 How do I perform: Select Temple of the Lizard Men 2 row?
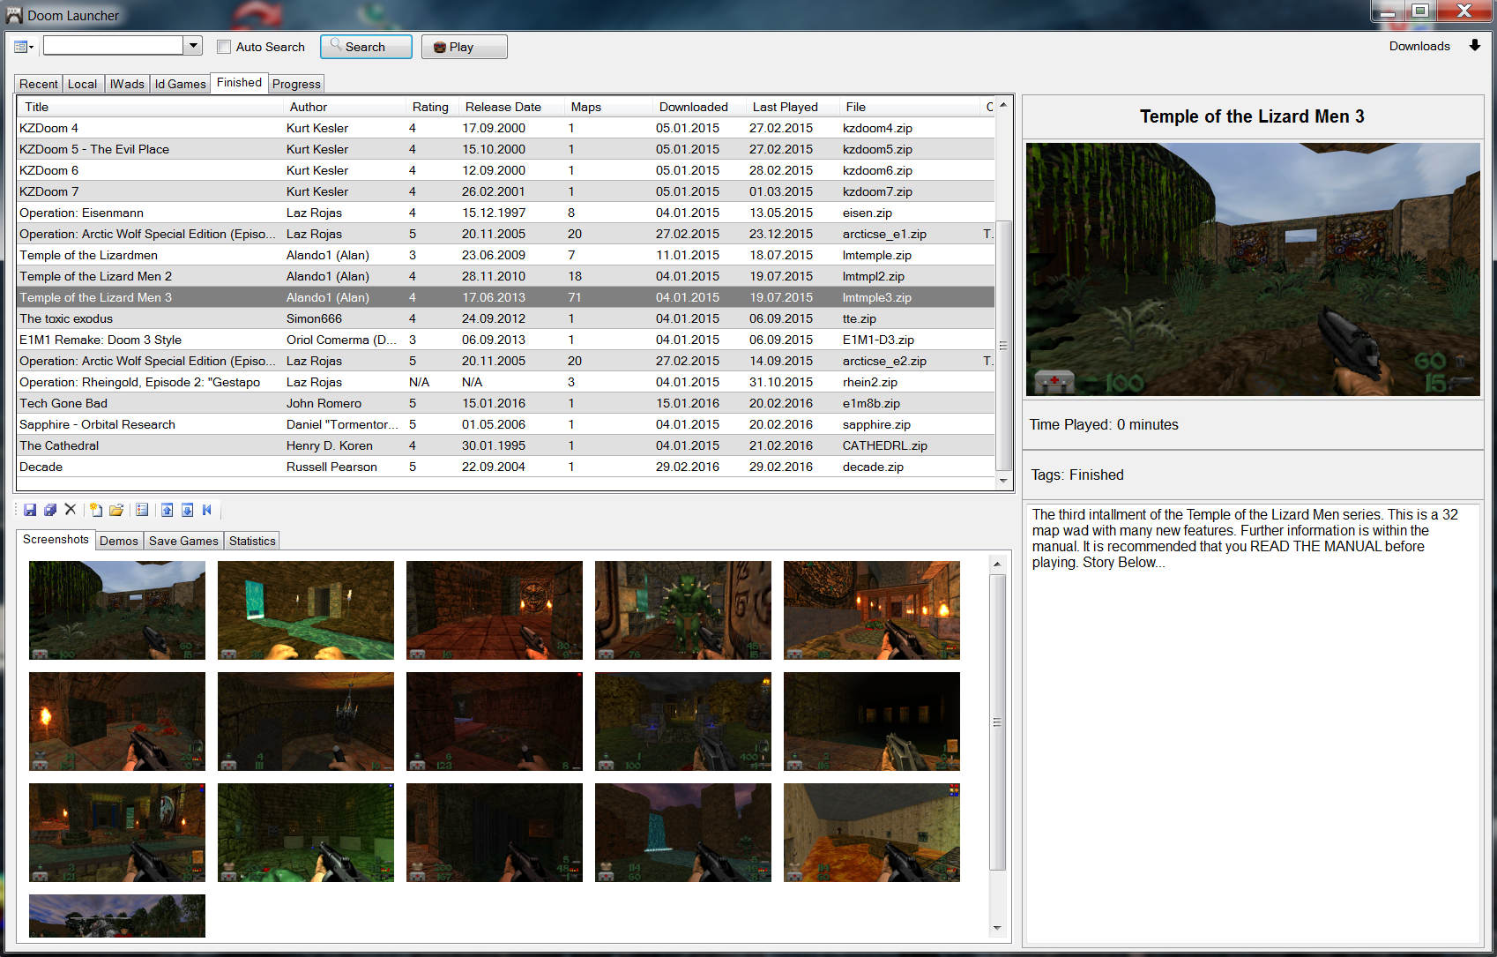coord(506,276)
